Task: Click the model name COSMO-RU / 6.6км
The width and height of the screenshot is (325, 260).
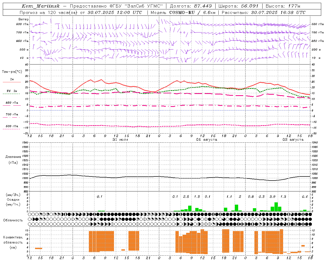Action: pyautogui.click(x=193, y=12)
